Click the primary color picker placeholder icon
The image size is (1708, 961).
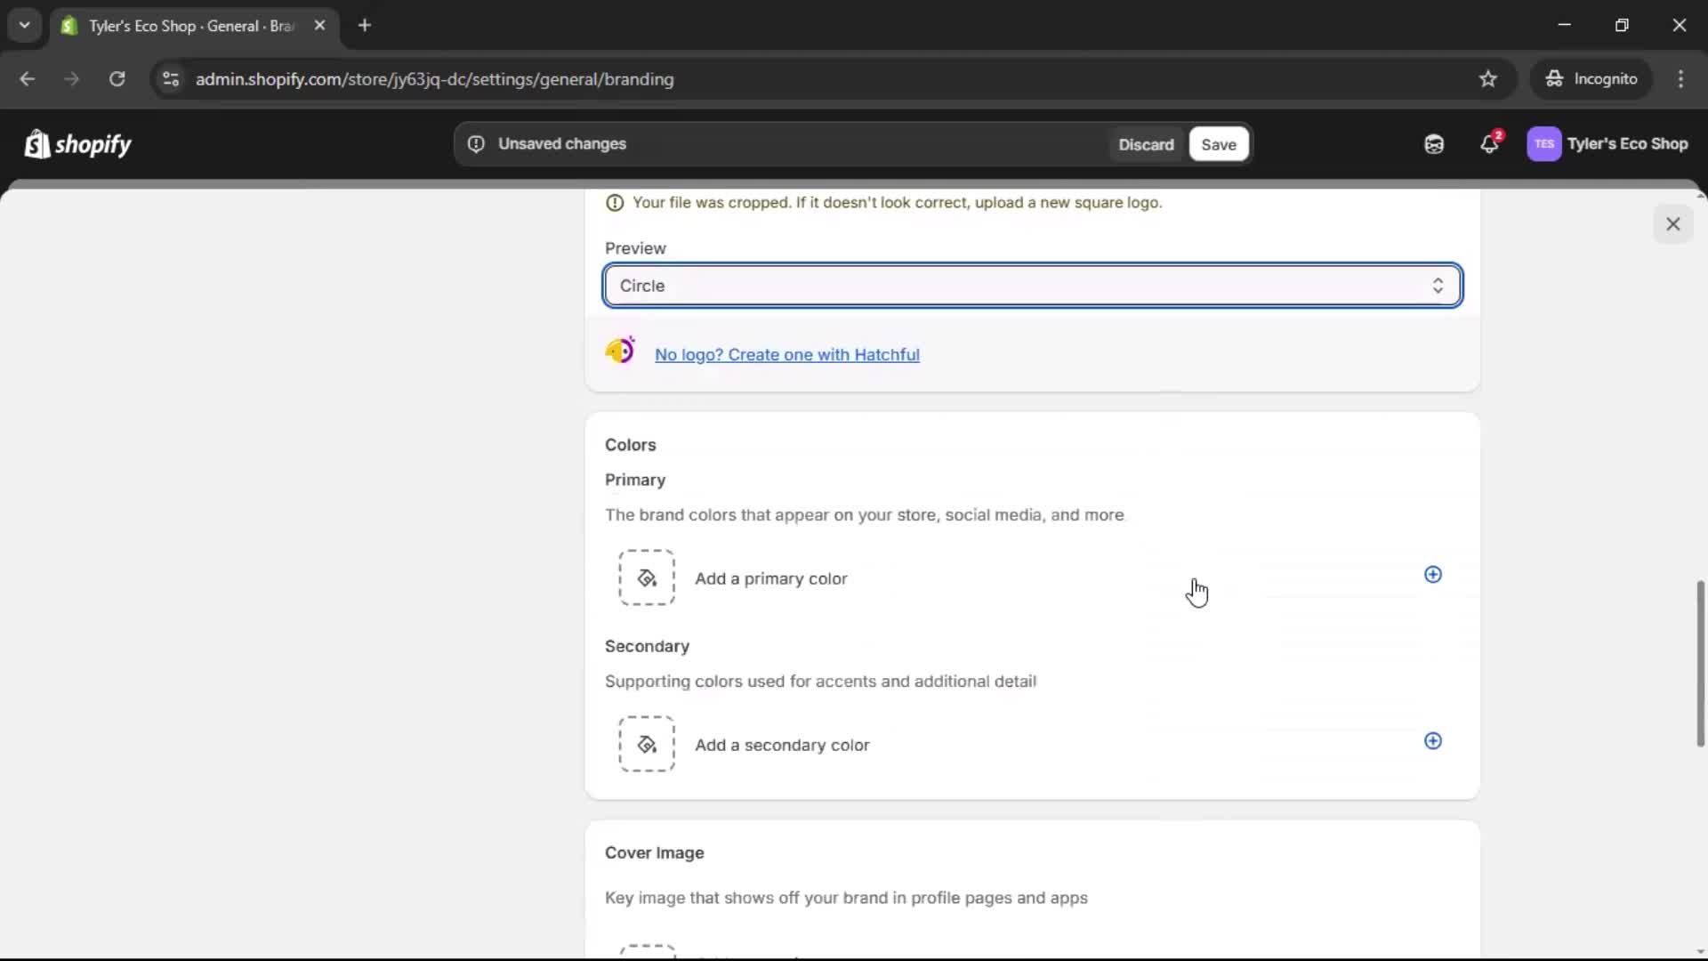pyautogui.click(x=646, y=577)
